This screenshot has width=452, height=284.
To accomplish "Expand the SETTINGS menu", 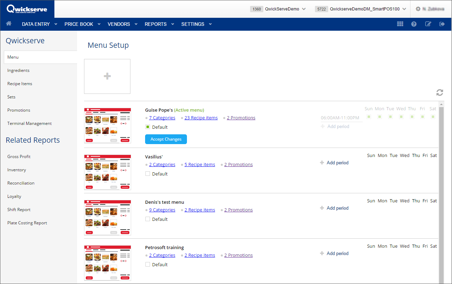I will (x=196, y=24).
